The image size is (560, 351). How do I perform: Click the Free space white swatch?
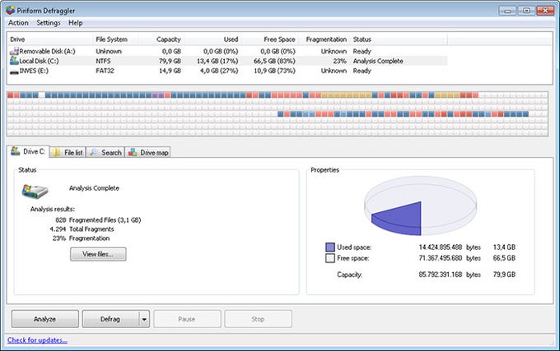pos(330,258)
